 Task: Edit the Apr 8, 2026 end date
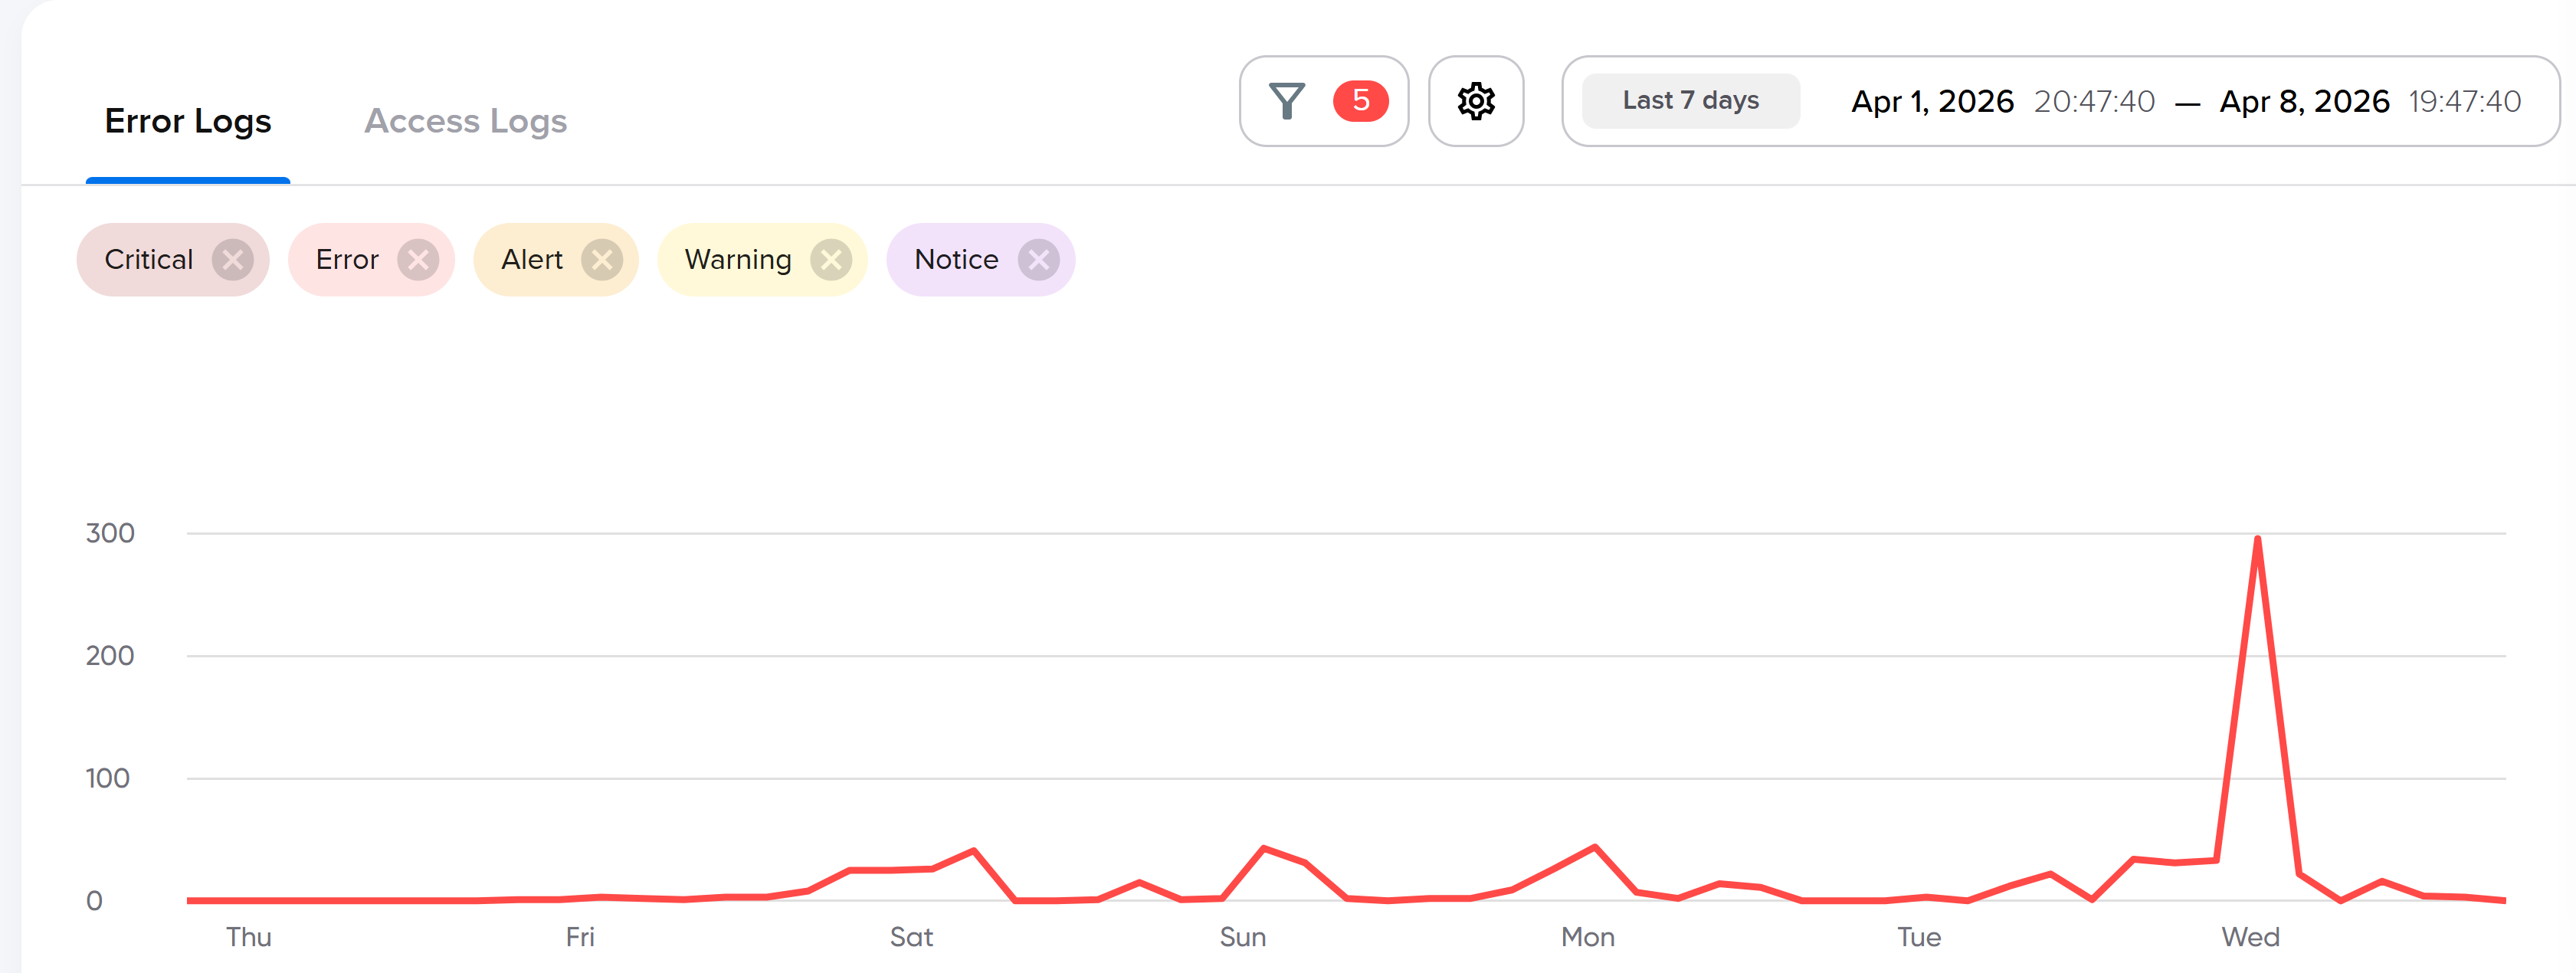(2303, 102)
